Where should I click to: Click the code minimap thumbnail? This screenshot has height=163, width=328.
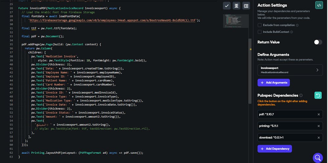(236, 21)
